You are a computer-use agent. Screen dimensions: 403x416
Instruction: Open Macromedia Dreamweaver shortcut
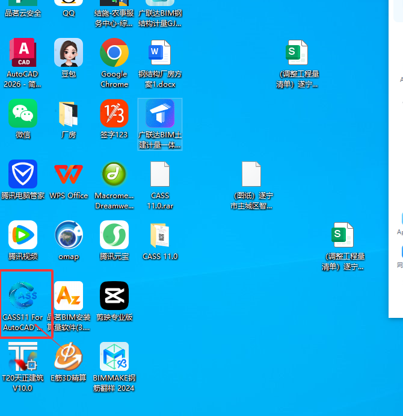click(x=114, y=174)
